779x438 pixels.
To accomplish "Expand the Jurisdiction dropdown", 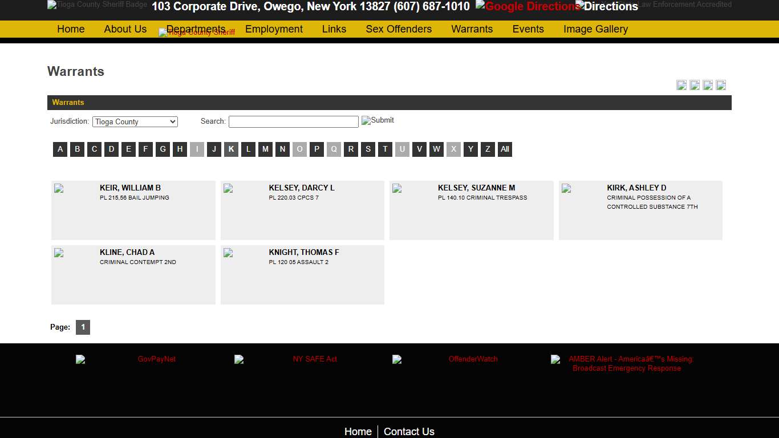I will (135, 121).
